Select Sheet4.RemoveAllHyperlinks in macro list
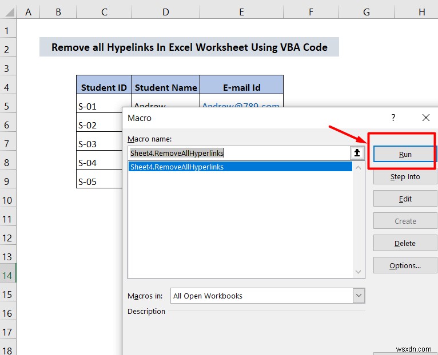438x355 pixels. pyautogui.click(x=240, y=167)
